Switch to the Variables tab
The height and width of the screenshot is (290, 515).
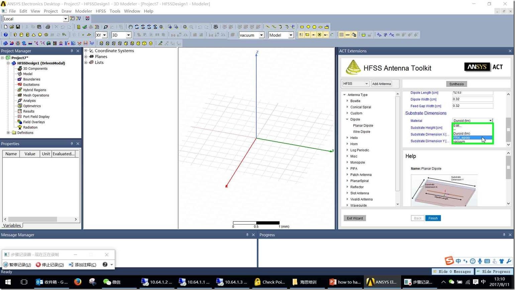pyautogui.click(x=12, y=226)
